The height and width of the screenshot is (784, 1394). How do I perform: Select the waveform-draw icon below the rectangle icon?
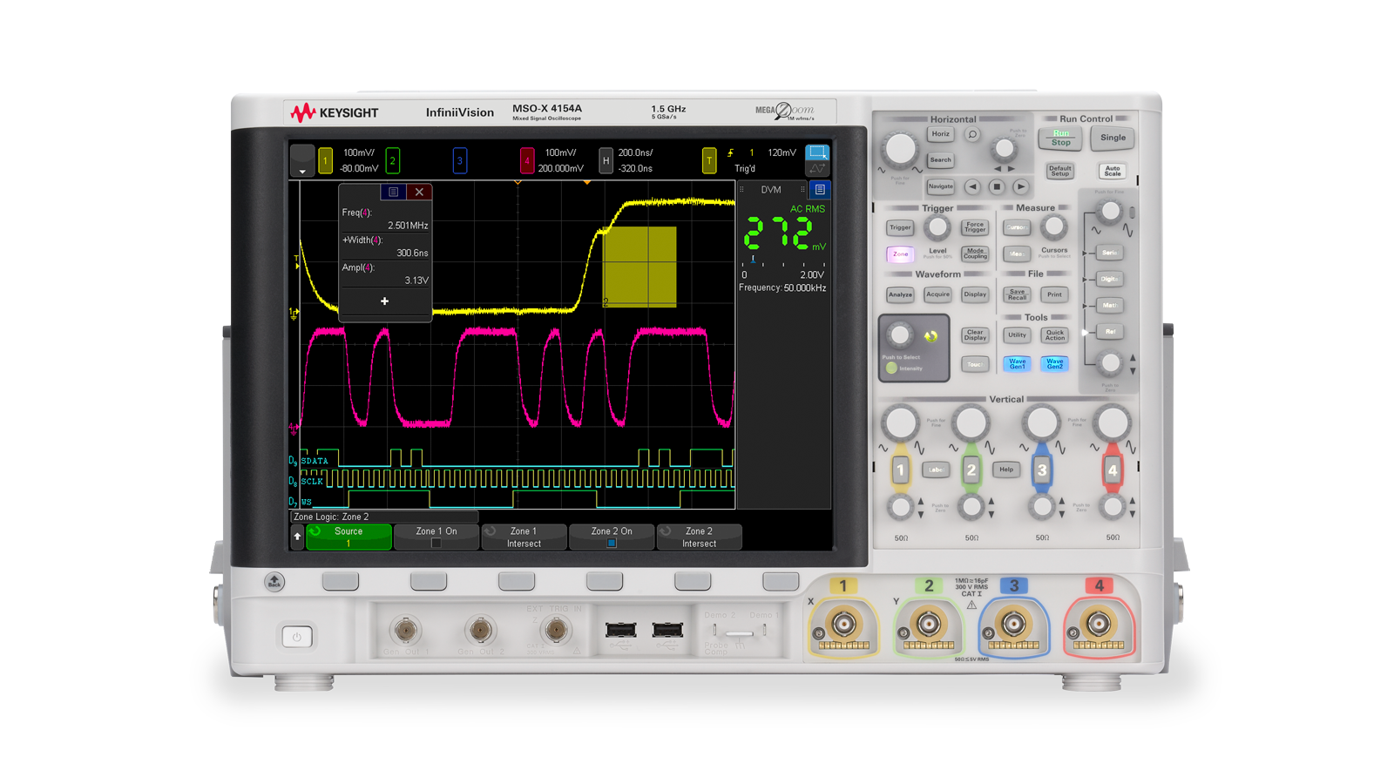(817, 169)
